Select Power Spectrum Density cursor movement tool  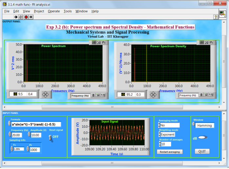click(x=202, y=43)
